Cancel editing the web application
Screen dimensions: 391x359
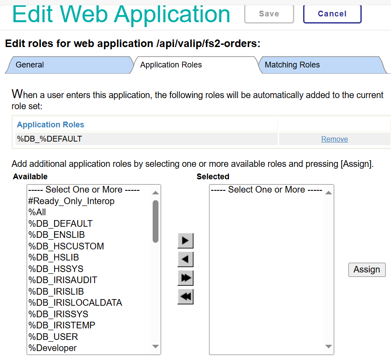click(332, 14)
